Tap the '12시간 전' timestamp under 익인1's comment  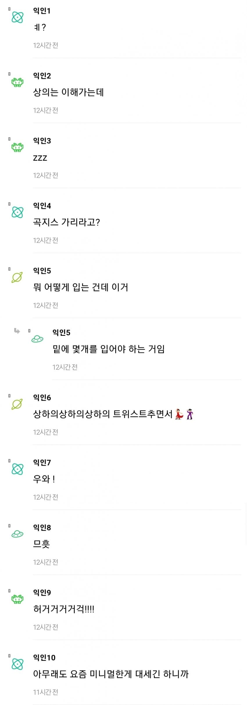point(46,45)
